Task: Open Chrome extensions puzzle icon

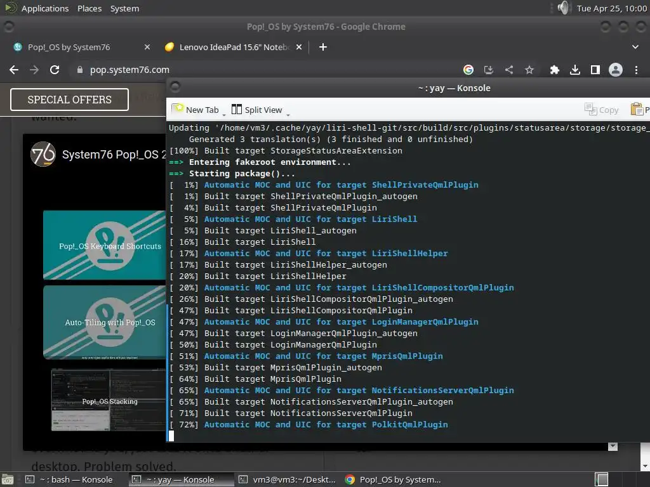Action: tap(555, 70)
